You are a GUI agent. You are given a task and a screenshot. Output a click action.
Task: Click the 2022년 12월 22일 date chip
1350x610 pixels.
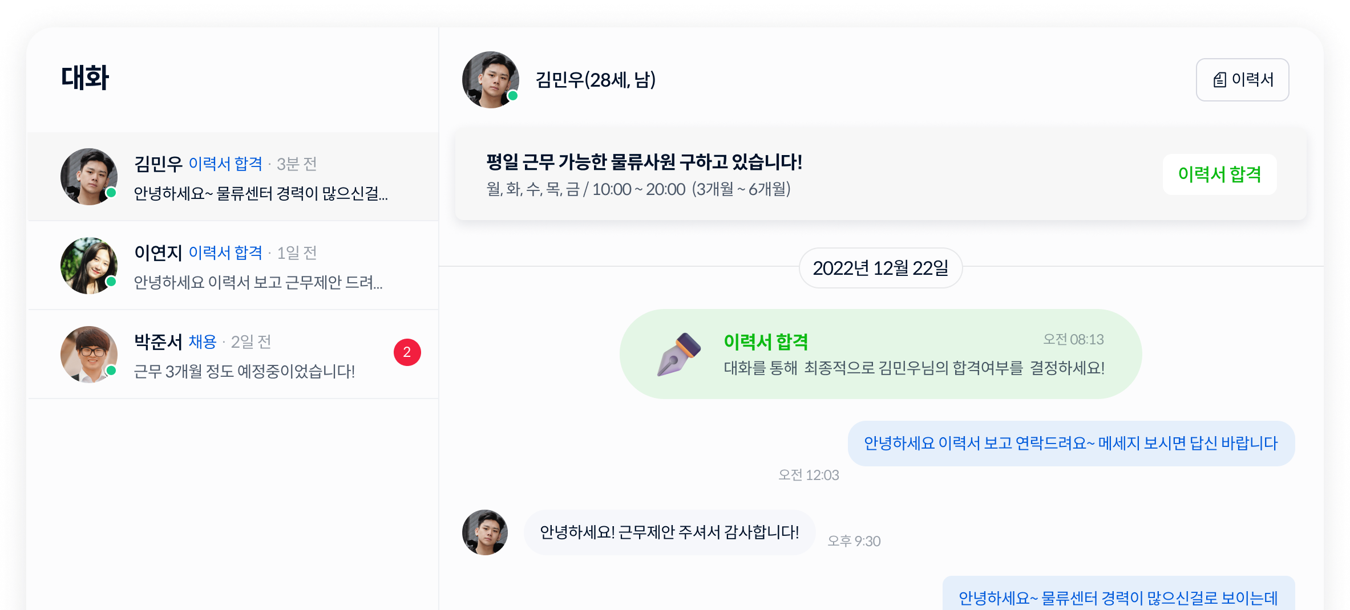click(x=880, y=268)
